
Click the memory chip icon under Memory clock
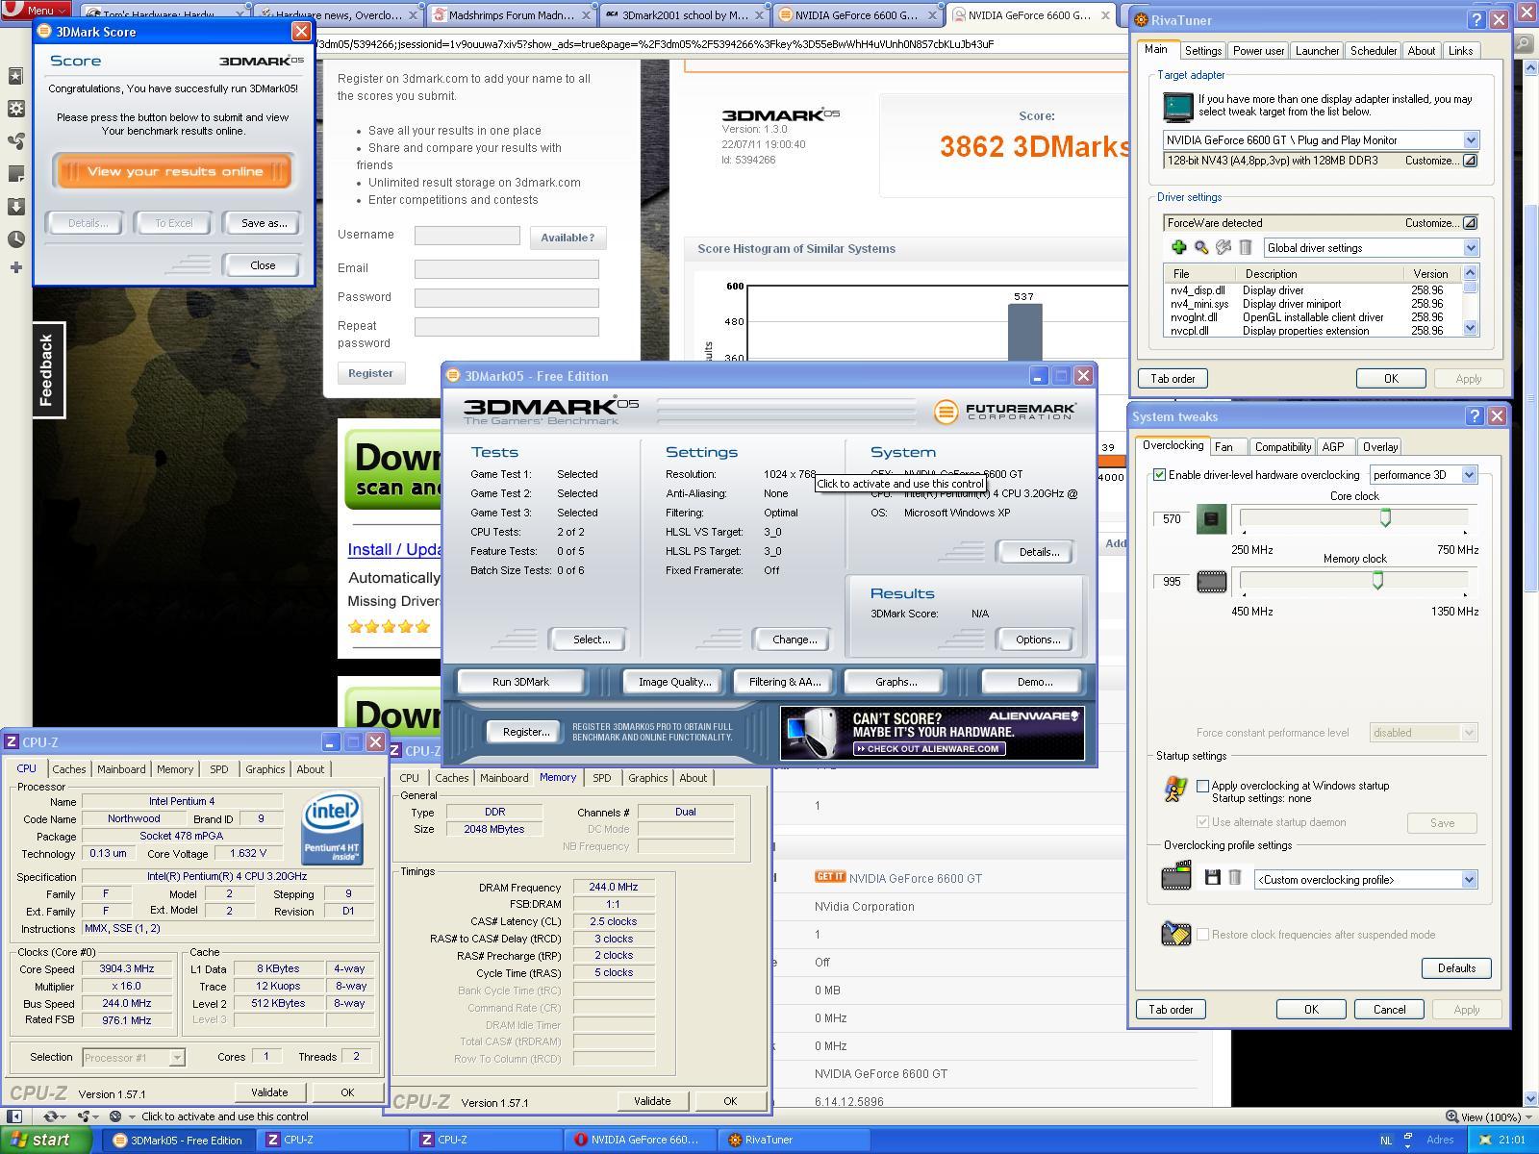1211,582
